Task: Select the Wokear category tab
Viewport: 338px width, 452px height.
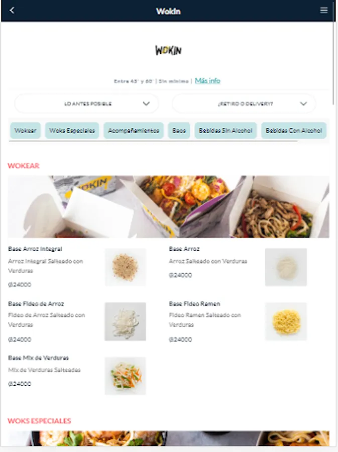Action: pyautogui.click(x=25, y=131)
